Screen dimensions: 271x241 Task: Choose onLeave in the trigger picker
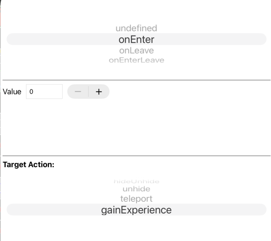click(136, 51)
